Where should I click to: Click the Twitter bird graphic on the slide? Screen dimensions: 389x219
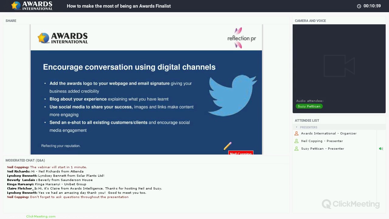(x=233, y=96)
